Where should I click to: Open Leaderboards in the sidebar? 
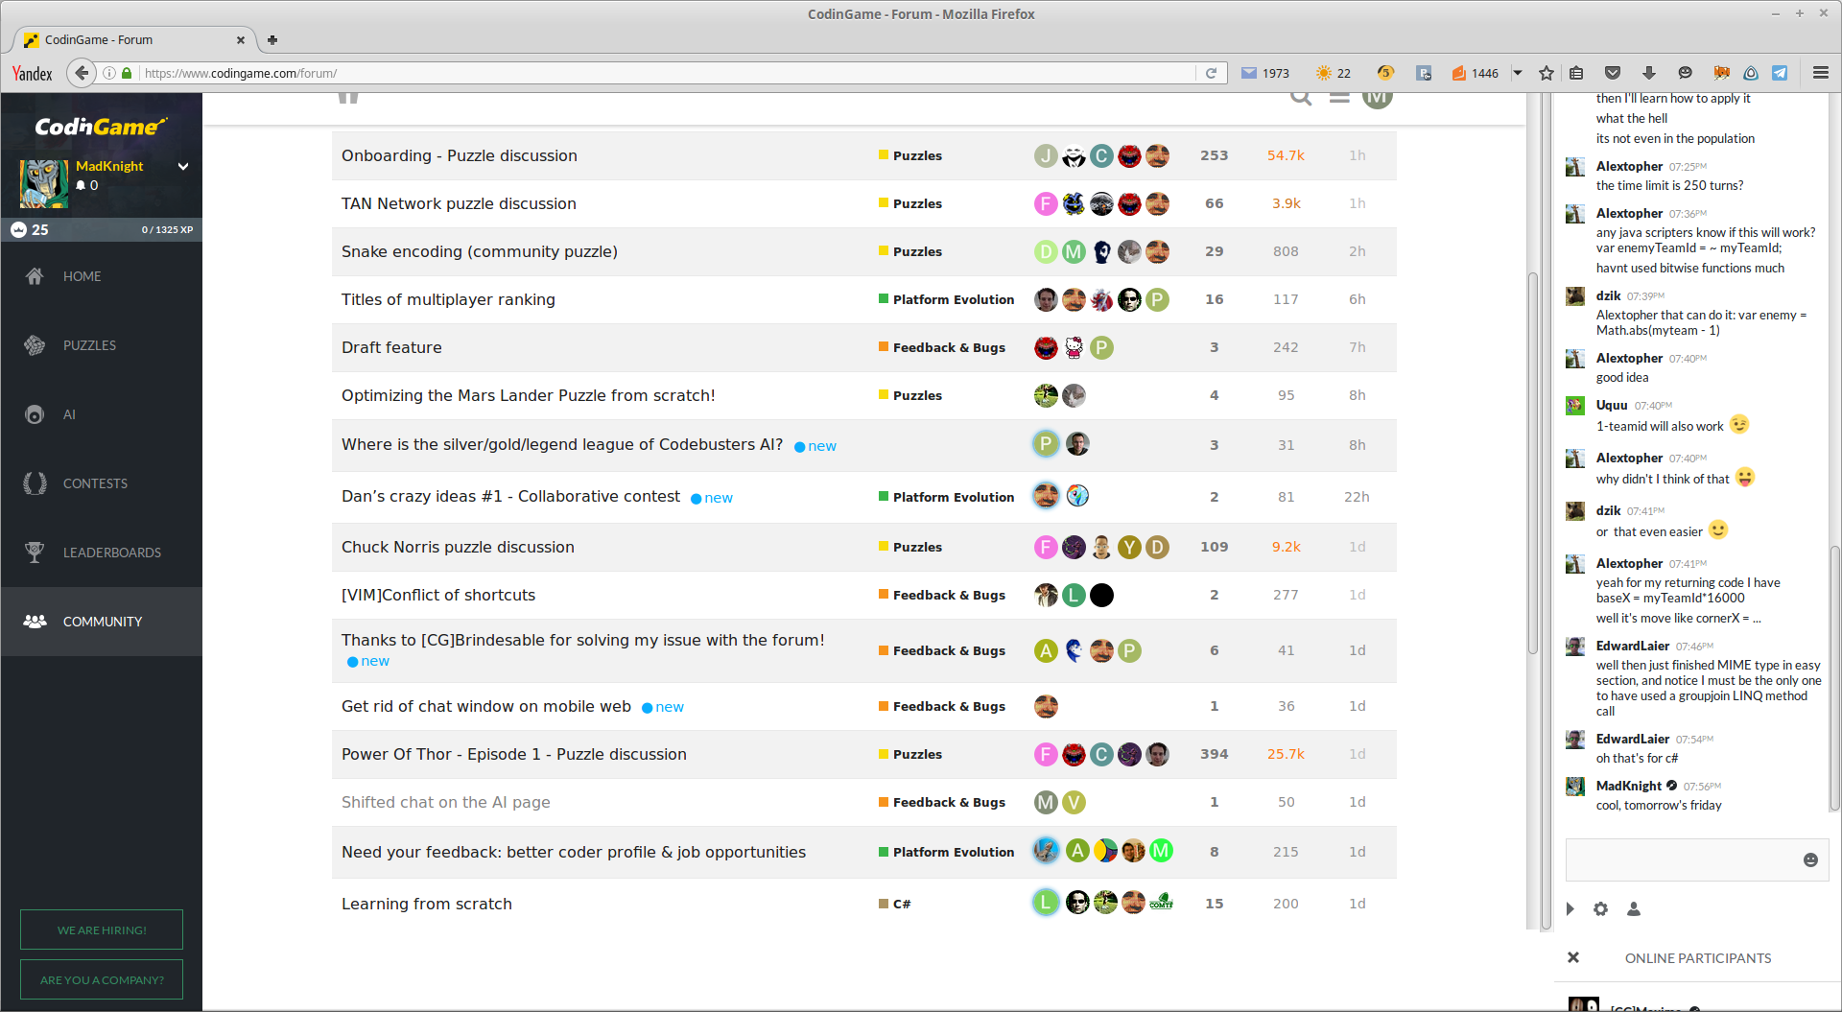click(x=111, y=553)
